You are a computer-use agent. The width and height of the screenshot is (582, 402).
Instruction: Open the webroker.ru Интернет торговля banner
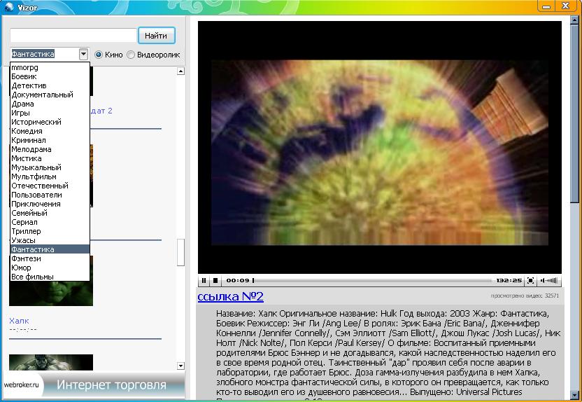94,385
